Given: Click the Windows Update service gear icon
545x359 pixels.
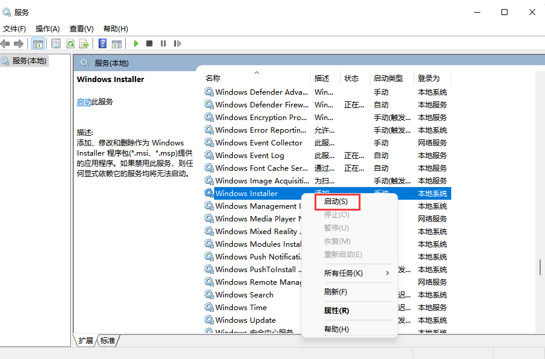Looking at the screenshot, I should [x=209, y=320].
